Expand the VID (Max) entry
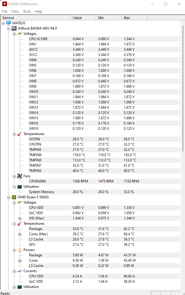185x295 pixels. (20, 219)
